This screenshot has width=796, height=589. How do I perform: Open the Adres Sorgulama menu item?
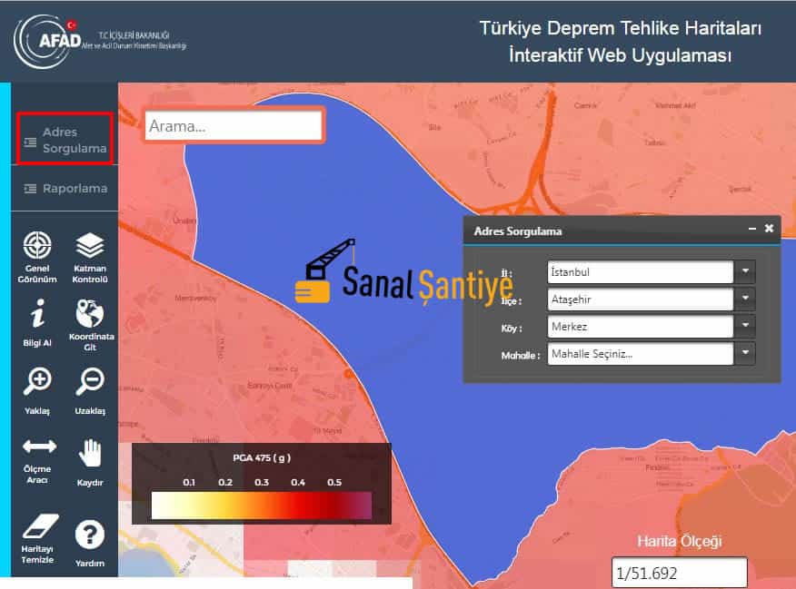coord(65,140)
